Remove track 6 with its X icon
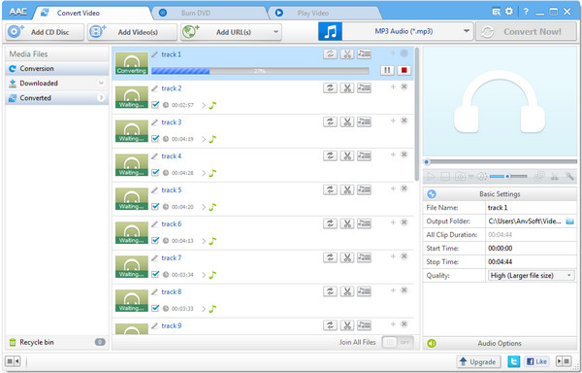 click(404, 222)
